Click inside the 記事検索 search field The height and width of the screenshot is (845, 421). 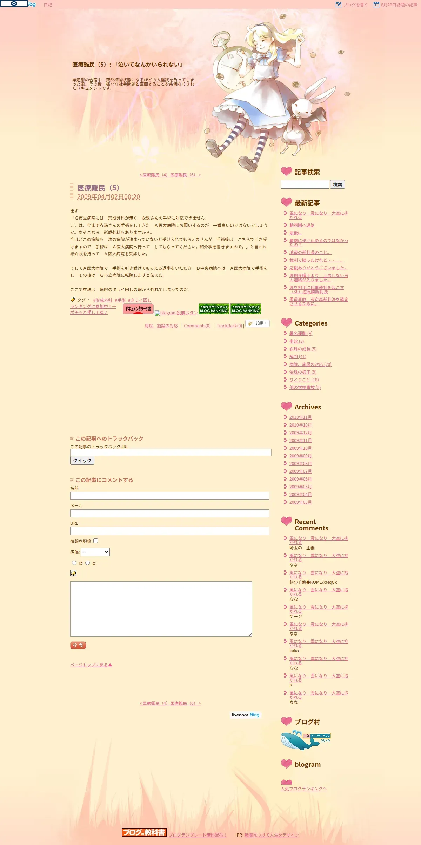305,185
